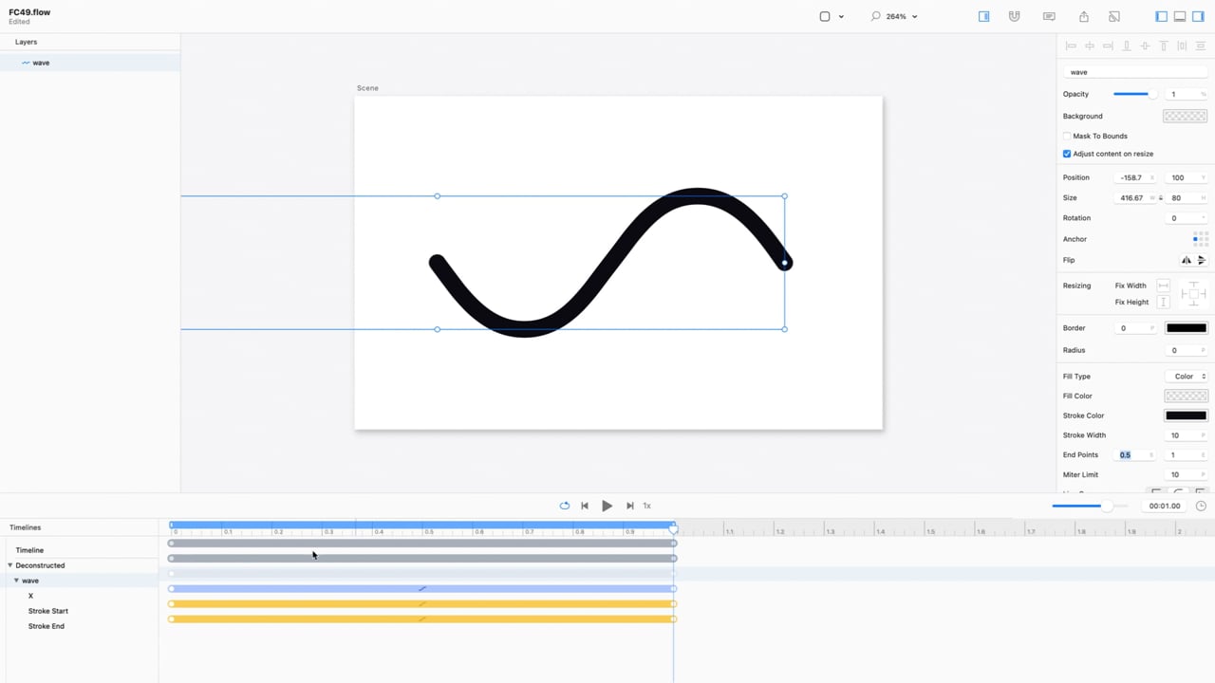Viewport: 1215px width, 683px height.
Task: Click the Size height field
Action: pyautogui.click(x=1186, y=198)
